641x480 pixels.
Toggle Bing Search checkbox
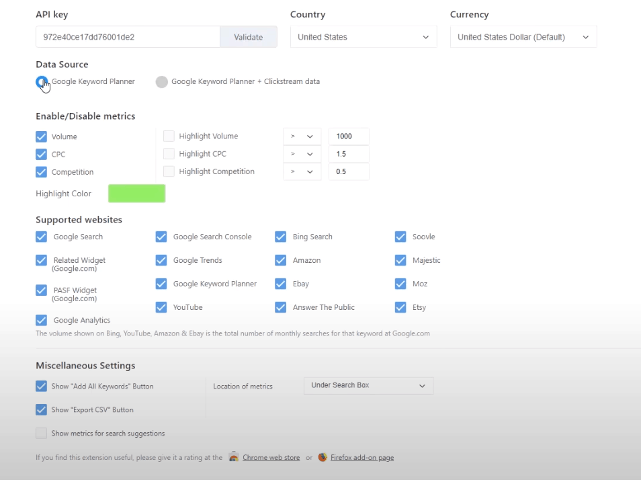(280, 237)
